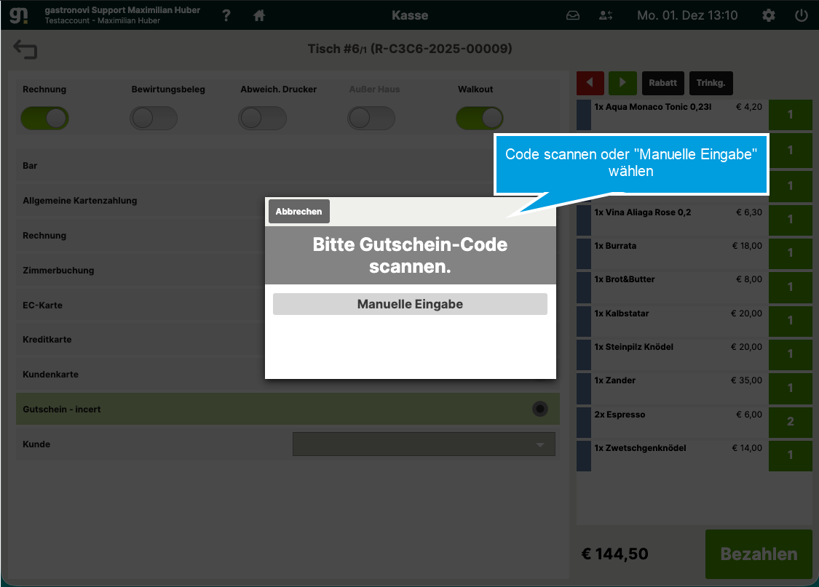
Task: Open the settings gear icon
Action: (x=768, y=16)
